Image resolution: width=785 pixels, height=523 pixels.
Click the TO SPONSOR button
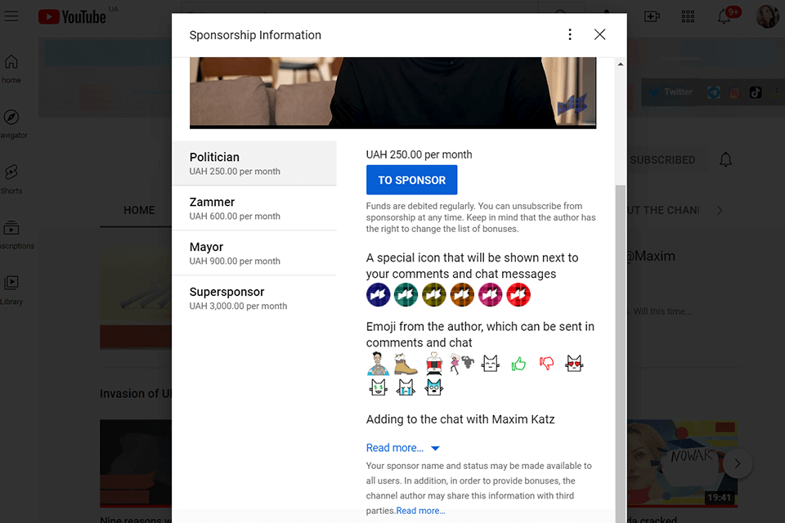(x=411, y=180)
